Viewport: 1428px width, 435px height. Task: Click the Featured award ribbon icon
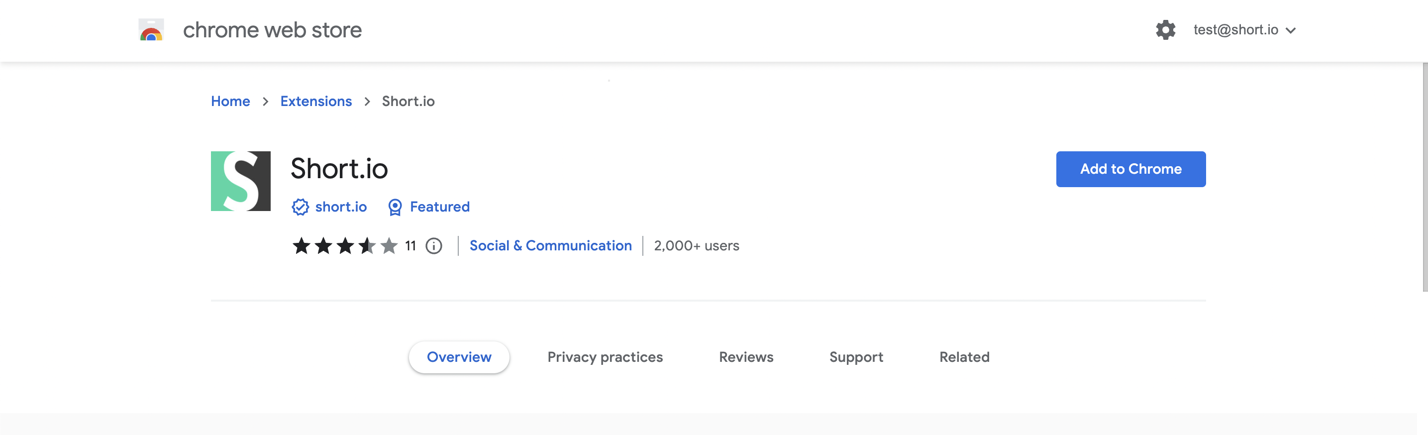tap(395, 207)
